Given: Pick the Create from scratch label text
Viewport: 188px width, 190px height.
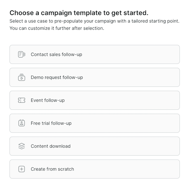Looking at the screenshot, I should pos(52,169).
